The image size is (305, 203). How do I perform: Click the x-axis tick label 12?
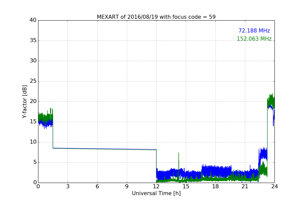156,187
